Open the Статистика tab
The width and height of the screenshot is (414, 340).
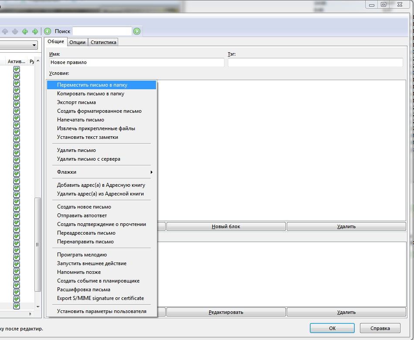coord(103,42)
